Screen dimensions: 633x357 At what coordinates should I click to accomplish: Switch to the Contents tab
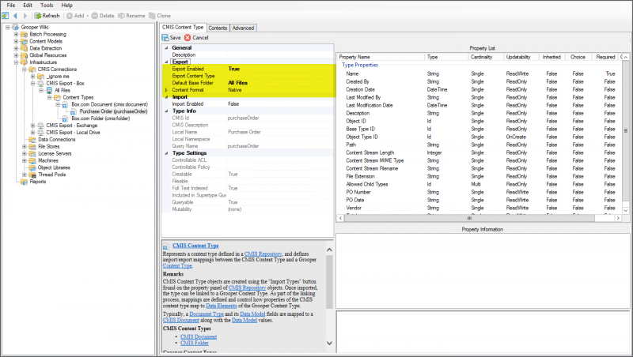point(218,28)
